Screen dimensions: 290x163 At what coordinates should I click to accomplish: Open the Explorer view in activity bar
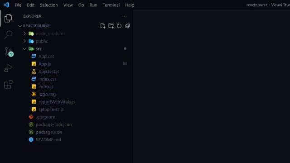8,18
